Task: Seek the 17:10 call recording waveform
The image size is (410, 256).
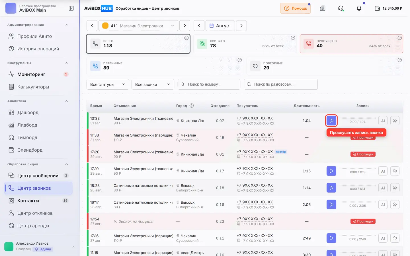Action: click(358, 168)
